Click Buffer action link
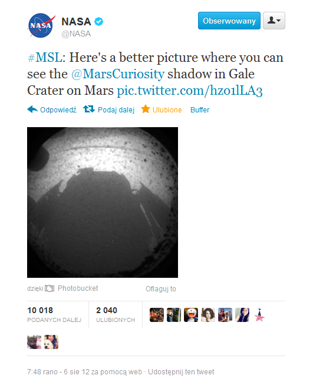313x382 pixels. [x=200, y=110]
